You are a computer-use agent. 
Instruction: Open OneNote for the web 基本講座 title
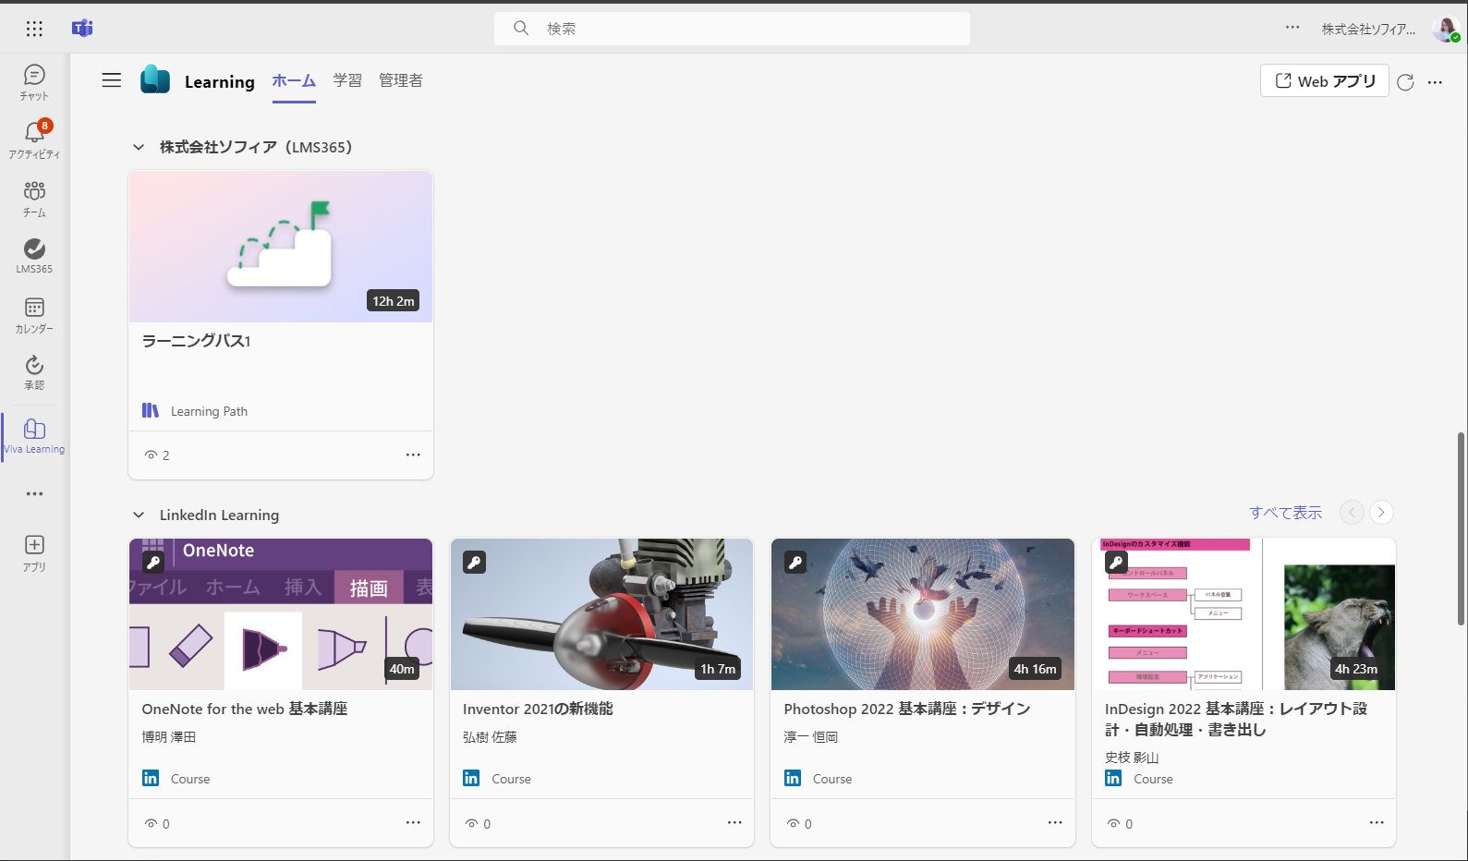click(x=245, y=709)
